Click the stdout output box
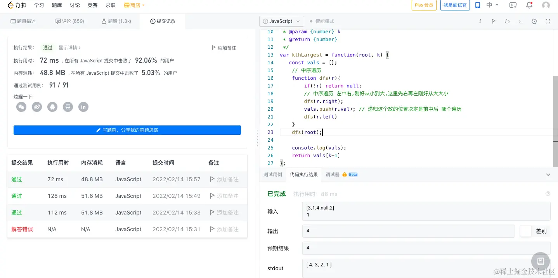The height and width of the screenshot is (278, 558). tap(426, 268)
